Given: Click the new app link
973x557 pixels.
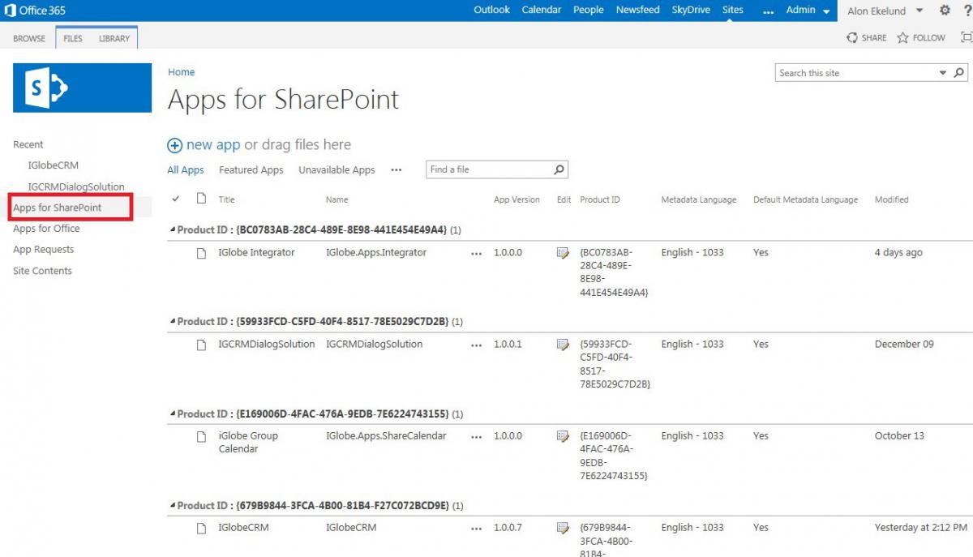Looking at the screenshot, I should pyautogui.click(x=213, y=145).
